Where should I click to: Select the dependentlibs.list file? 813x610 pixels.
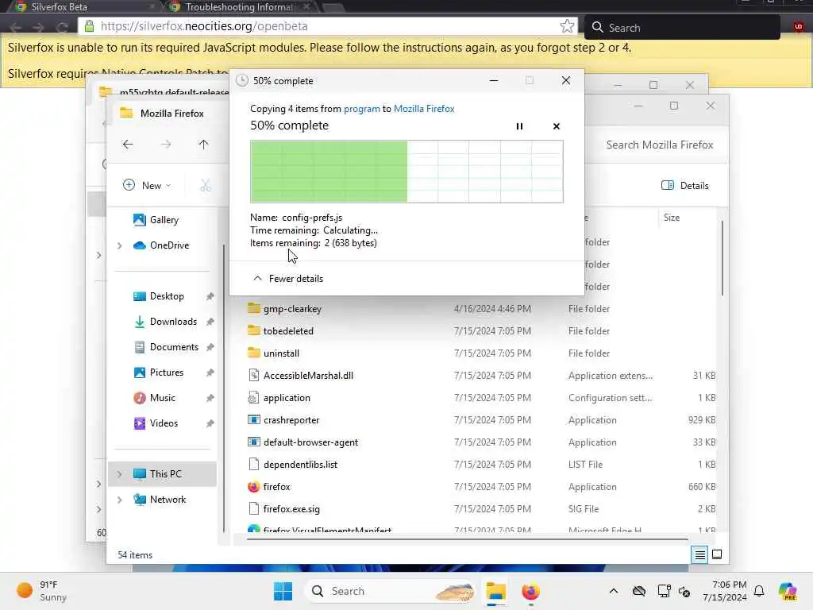300,465
